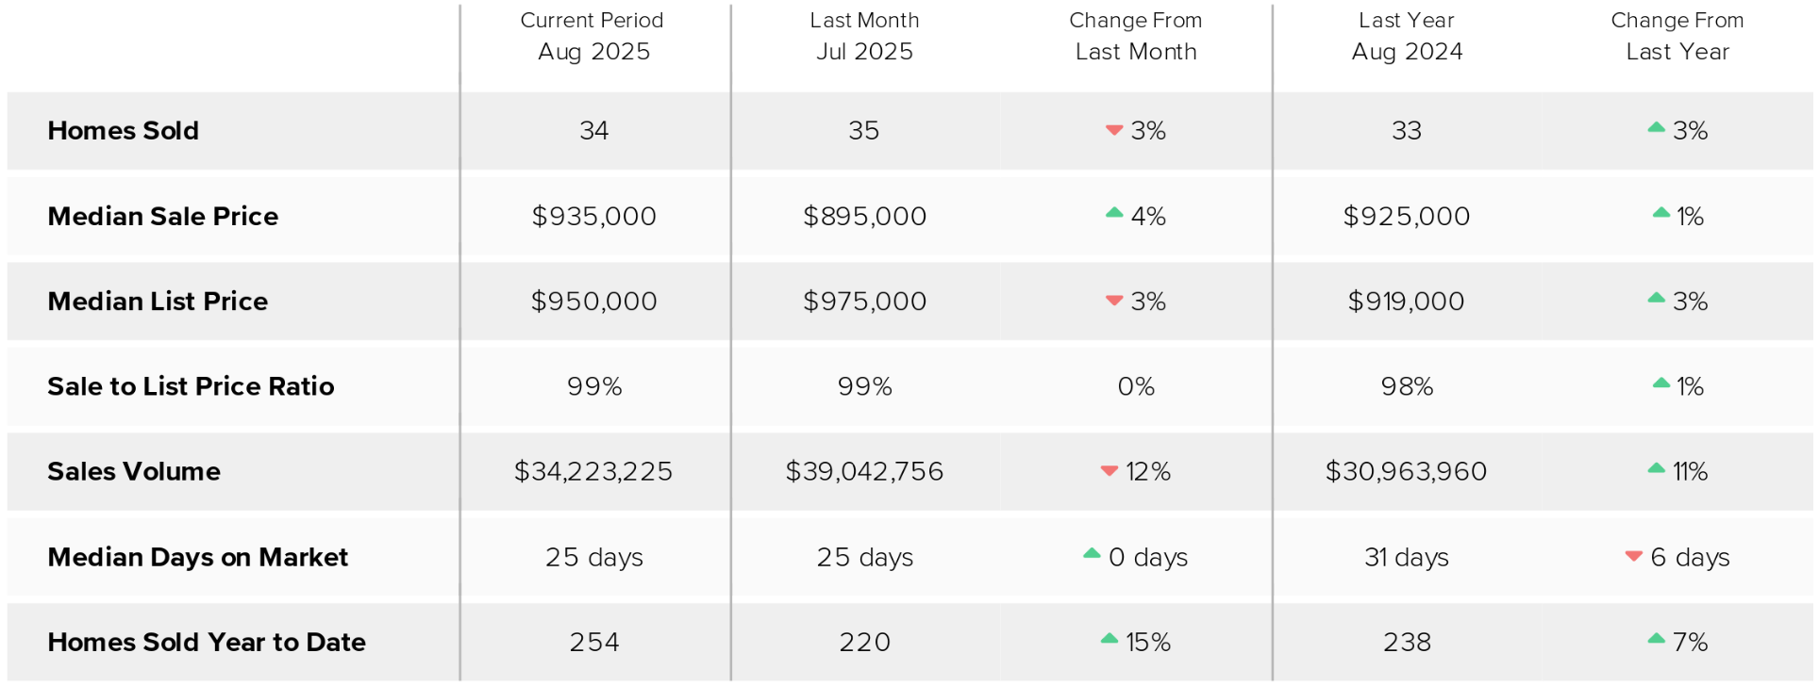This screenshot has width=1819, height=686.
Task: Click the 254 year-to-date homes sold value
Action: coord(594,642)
